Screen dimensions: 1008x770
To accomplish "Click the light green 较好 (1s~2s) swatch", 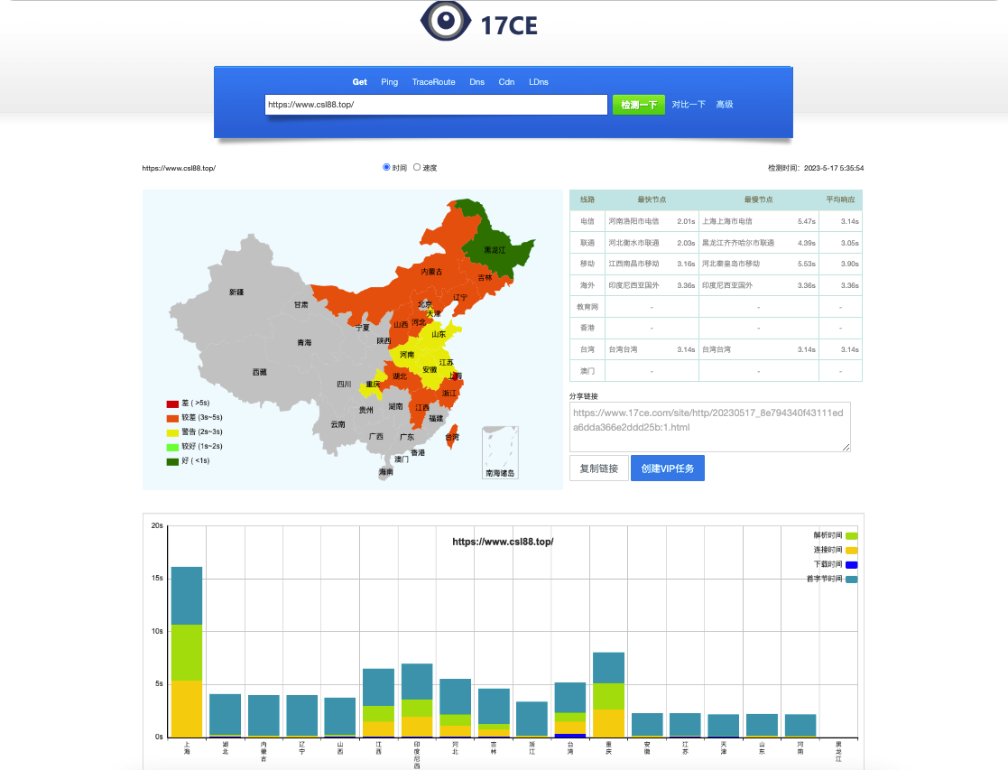I will (172, 447).
